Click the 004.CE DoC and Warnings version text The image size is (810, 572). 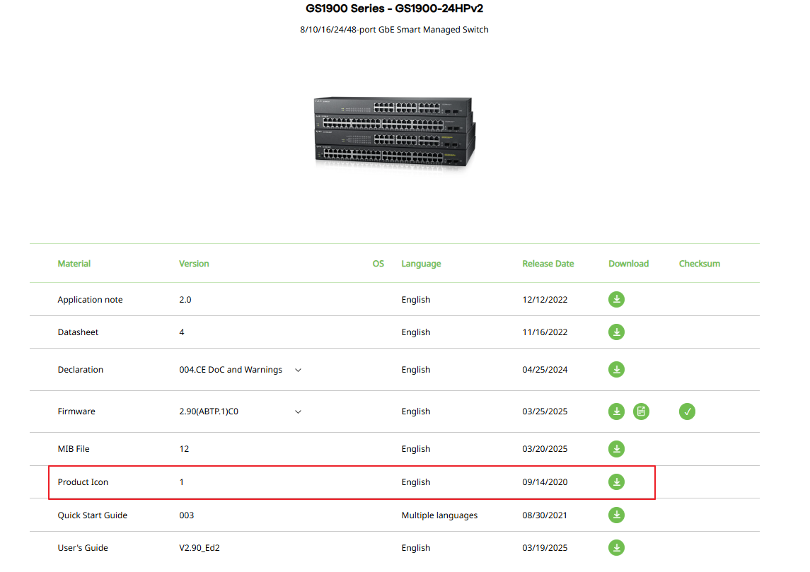[231, 370]
